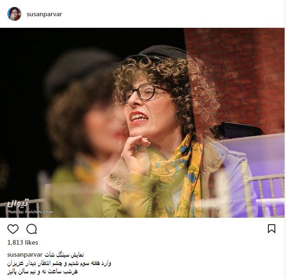Open comments via the speech bubble icon
286x278 pixels.
pos(32,229)
